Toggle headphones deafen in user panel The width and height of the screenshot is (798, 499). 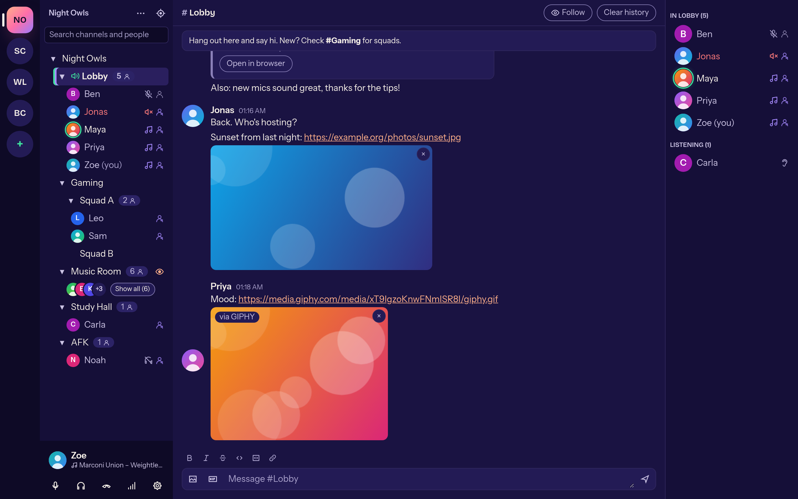click(81, 485)
